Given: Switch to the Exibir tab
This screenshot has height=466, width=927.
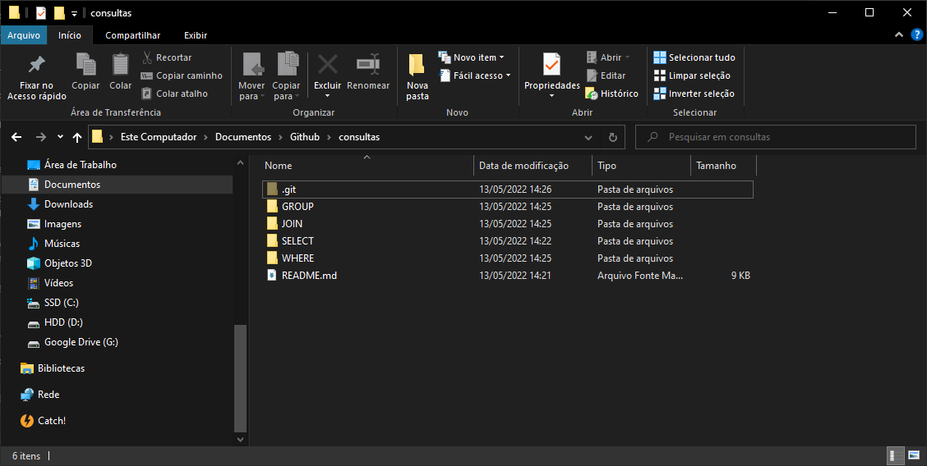Looking at the screenshot, I should [196, 35].
